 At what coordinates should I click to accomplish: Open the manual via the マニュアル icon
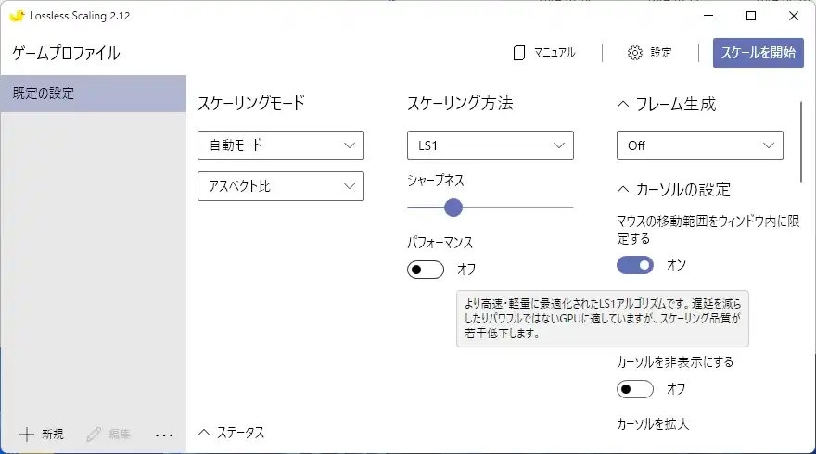[520, 53]
